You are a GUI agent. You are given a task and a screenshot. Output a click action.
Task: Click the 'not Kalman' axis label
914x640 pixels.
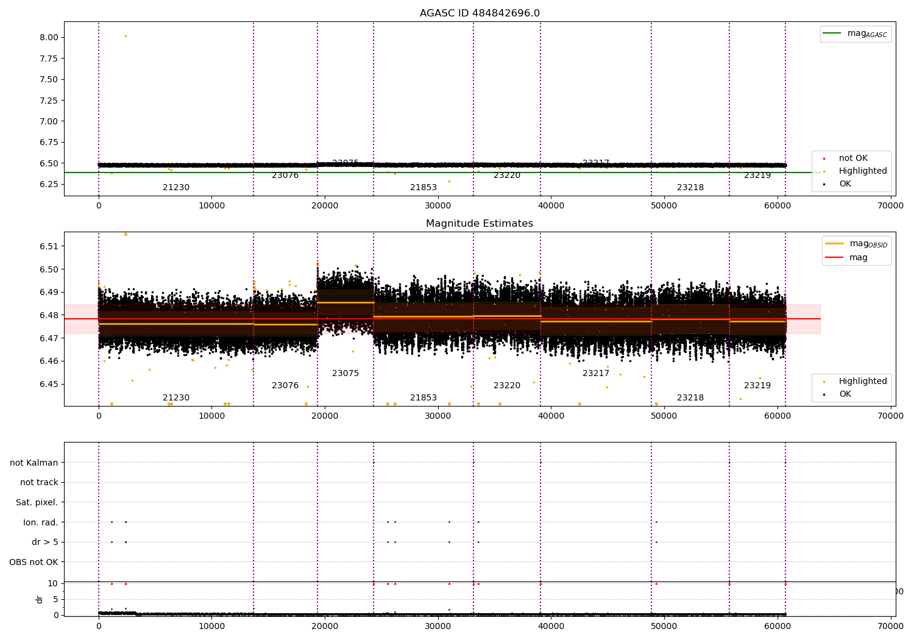click(x=34, y=463)
